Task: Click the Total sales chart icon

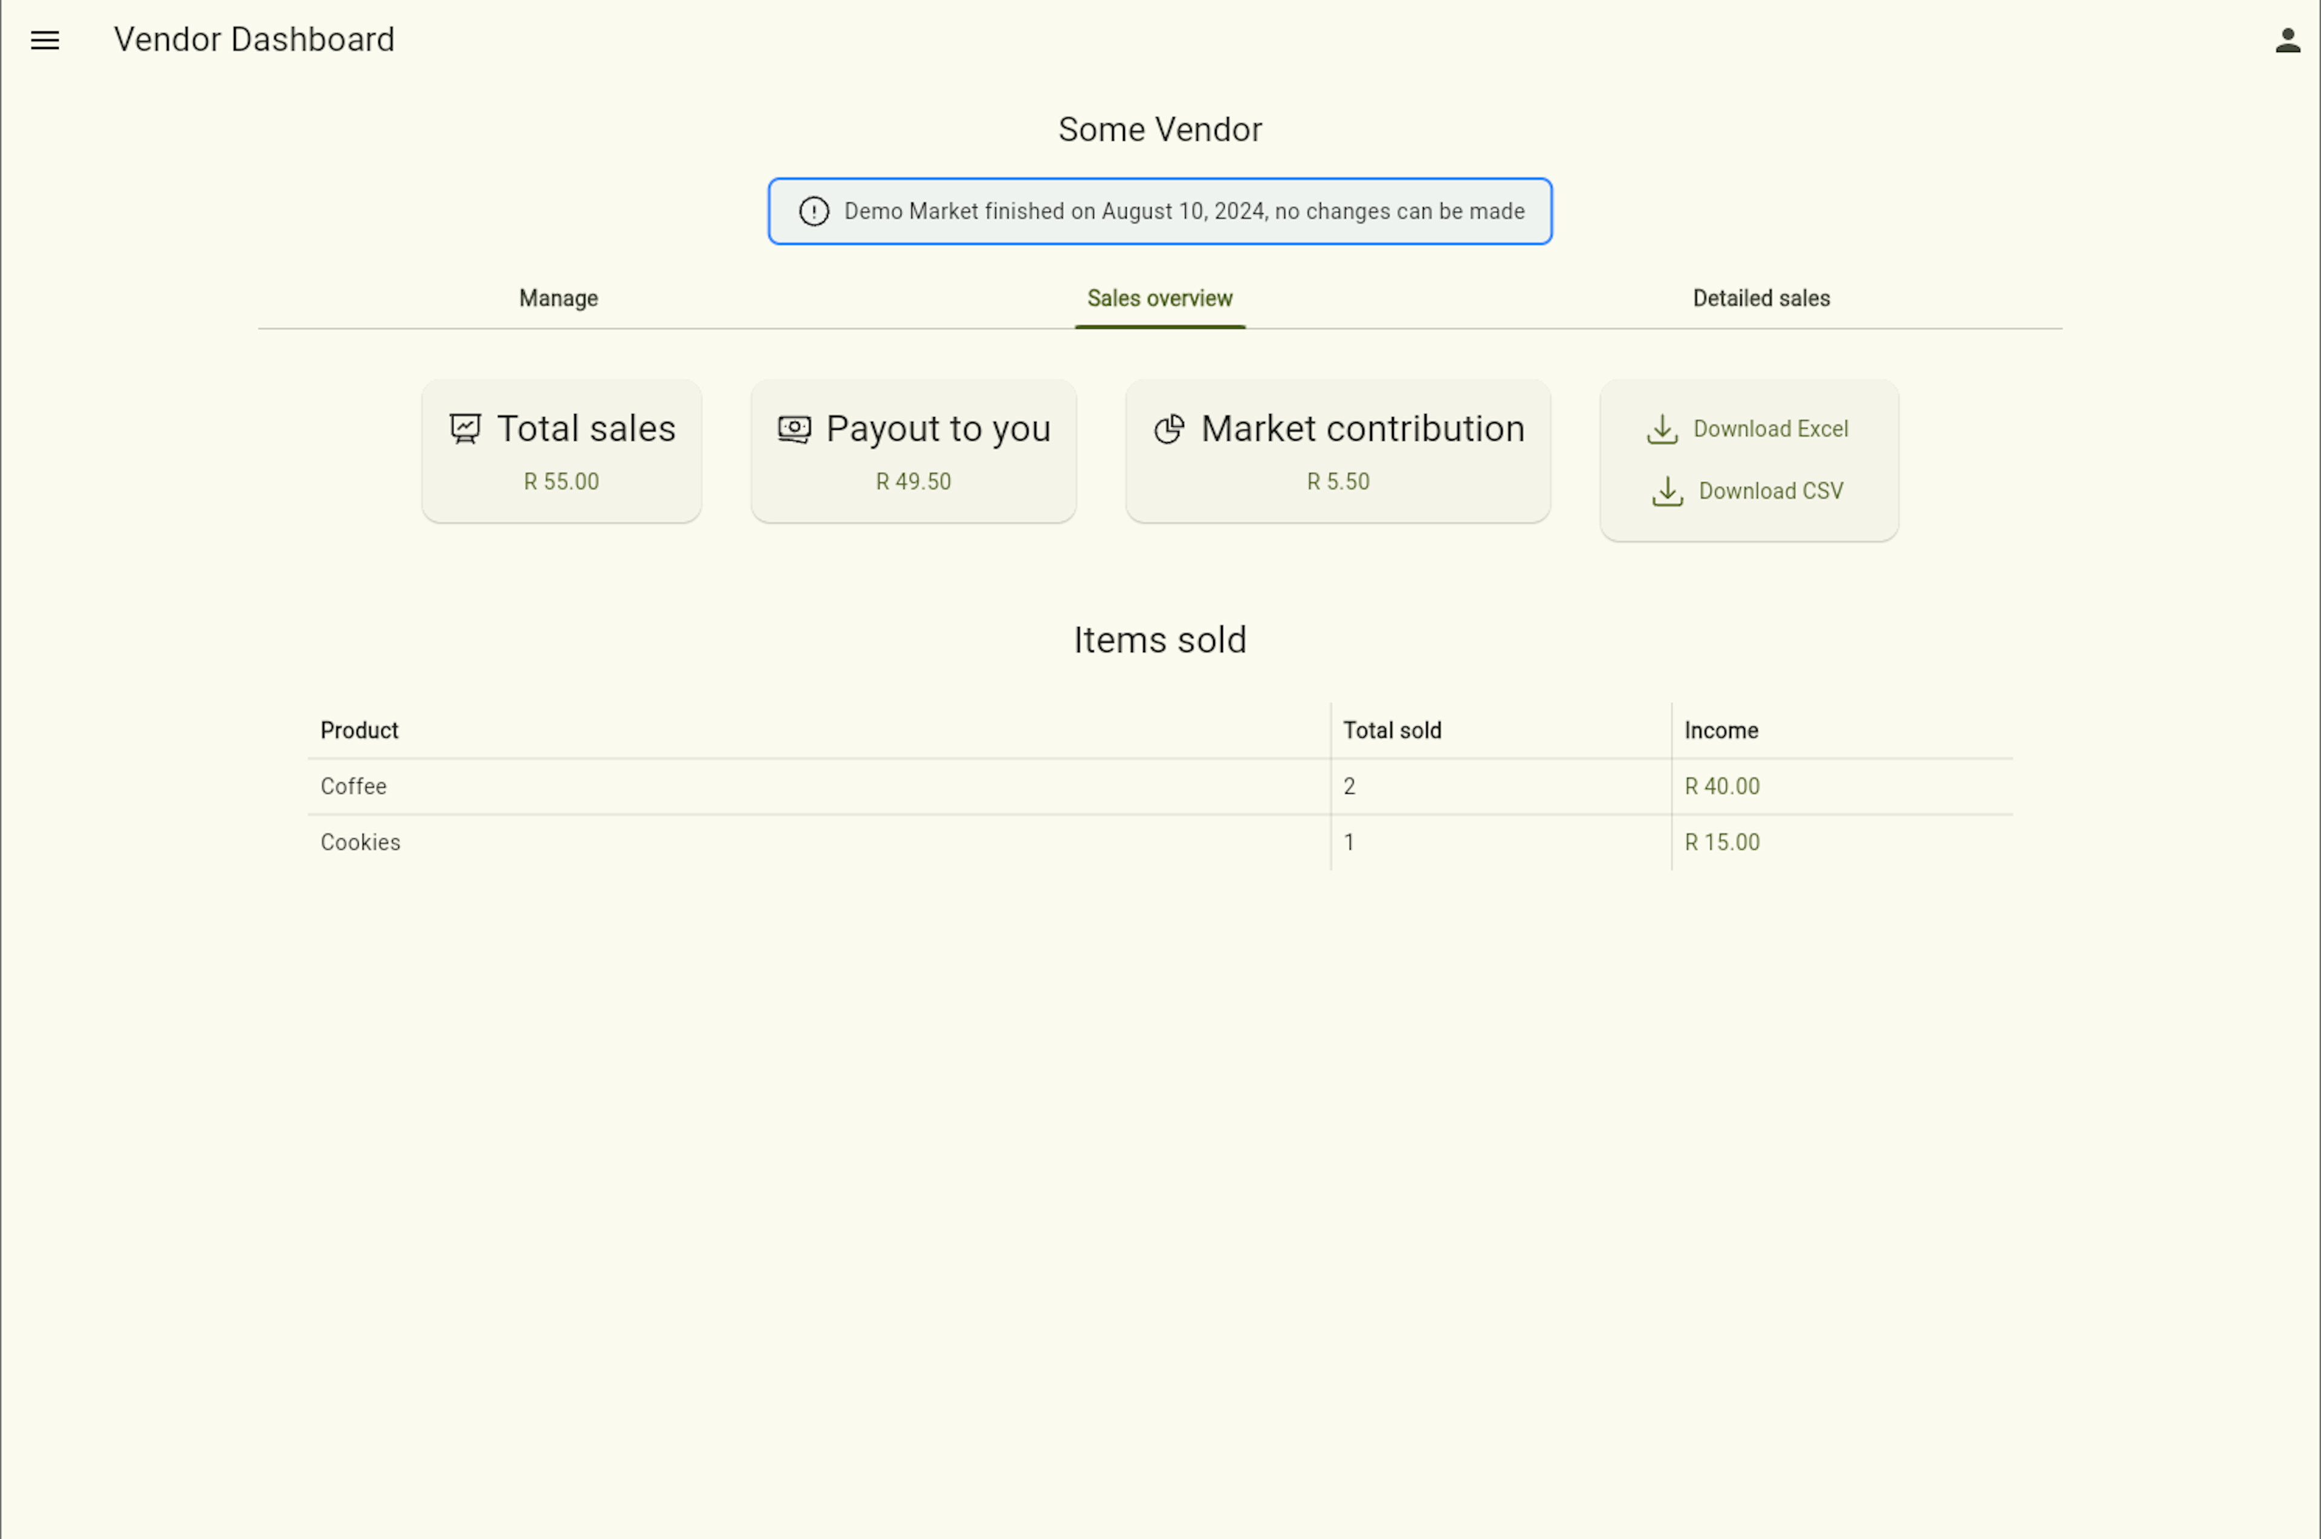Action: click(x=465, y=429)
